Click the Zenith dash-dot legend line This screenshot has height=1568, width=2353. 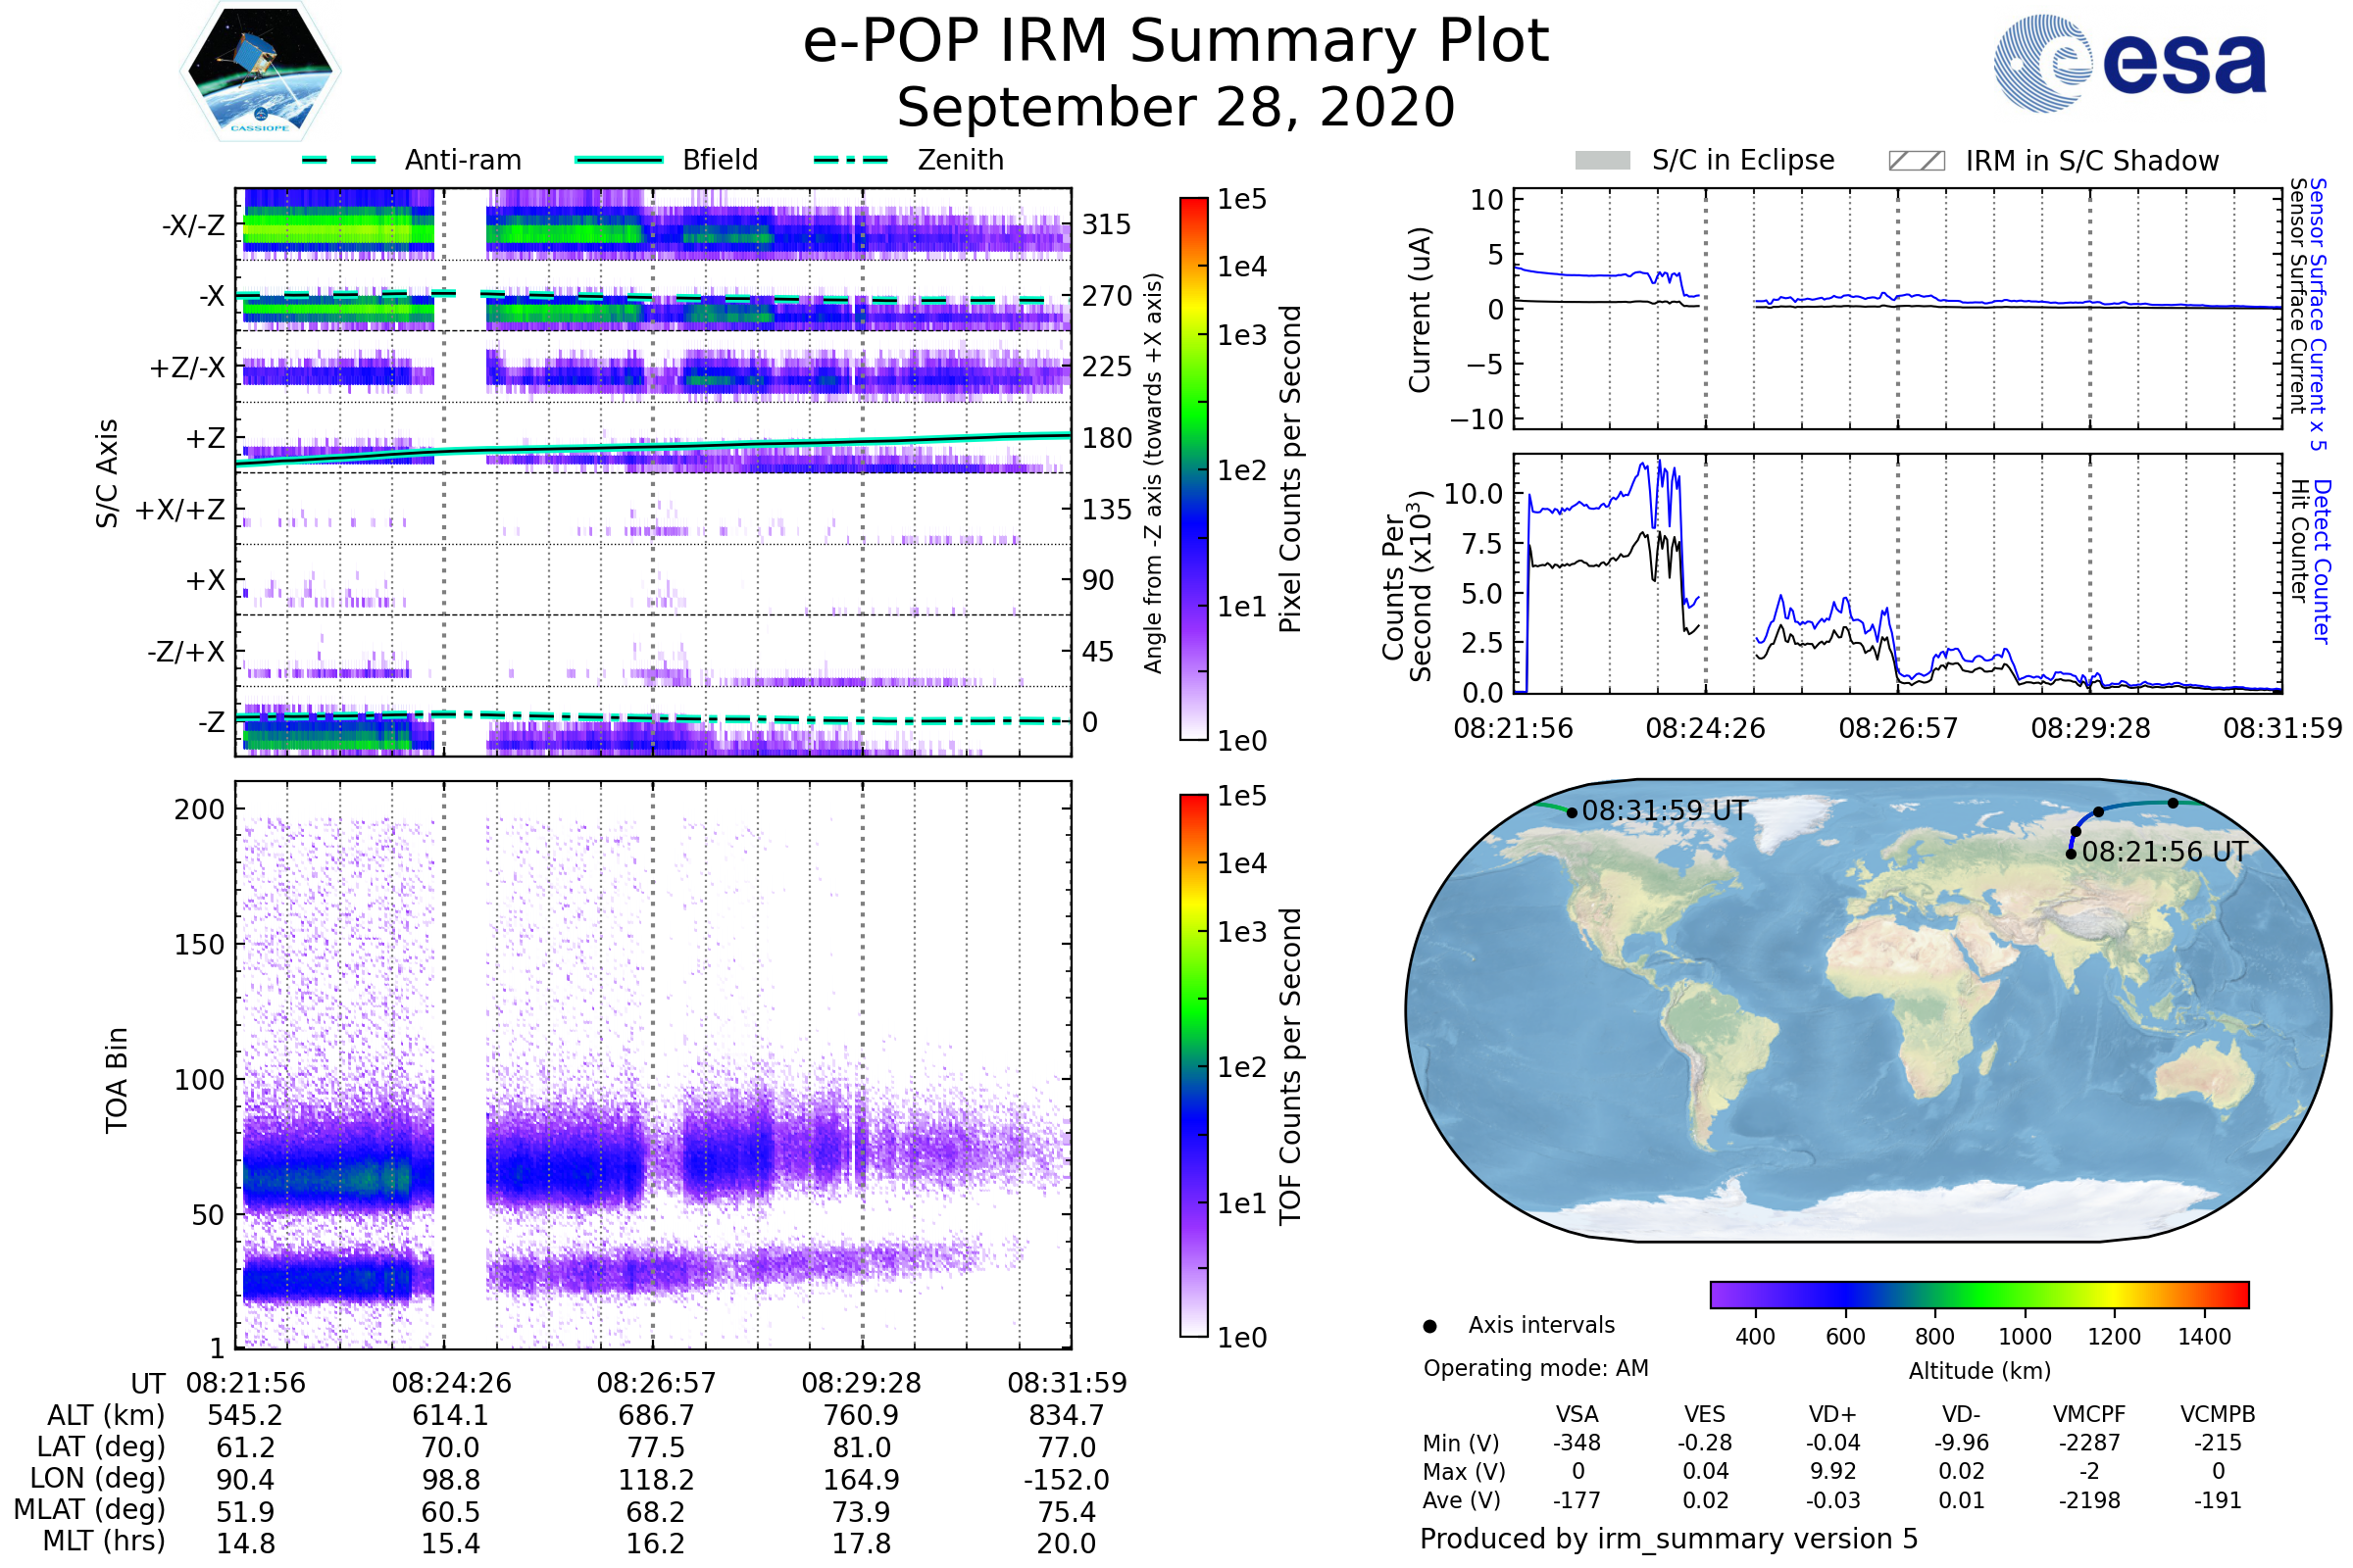pyautogui.click(x=850, y=160)
